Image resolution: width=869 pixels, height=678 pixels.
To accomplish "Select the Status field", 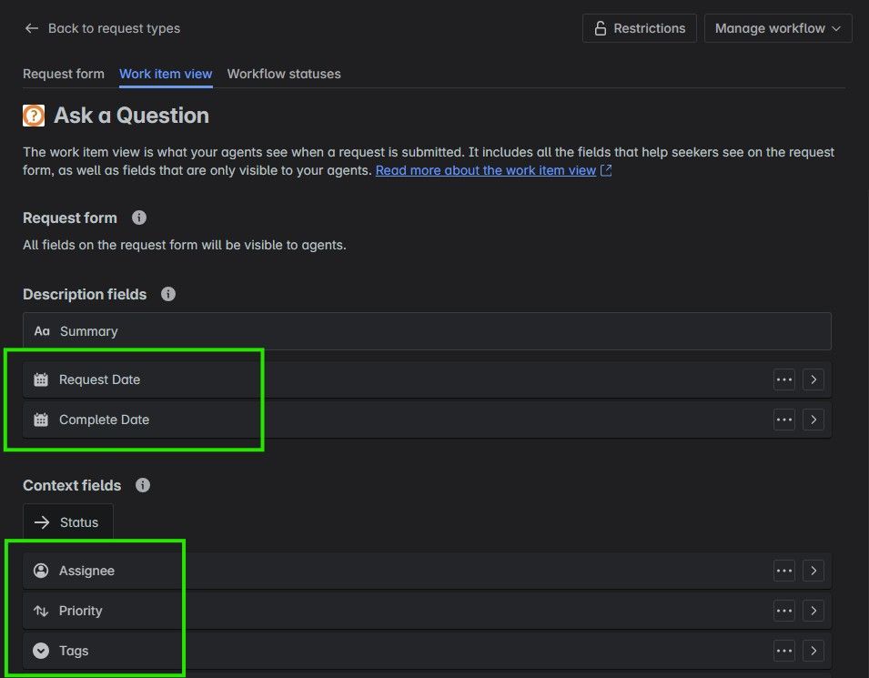I will click(x=68, y=522).
